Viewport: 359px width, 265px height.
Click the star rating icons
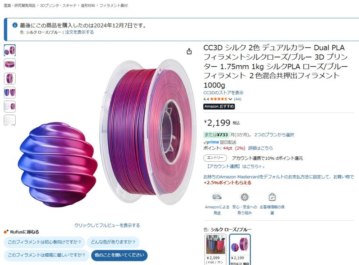219,99
